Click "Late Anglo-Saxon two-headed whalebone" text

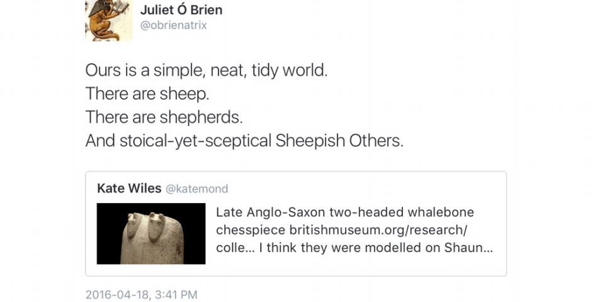click(x=344, y=212)
